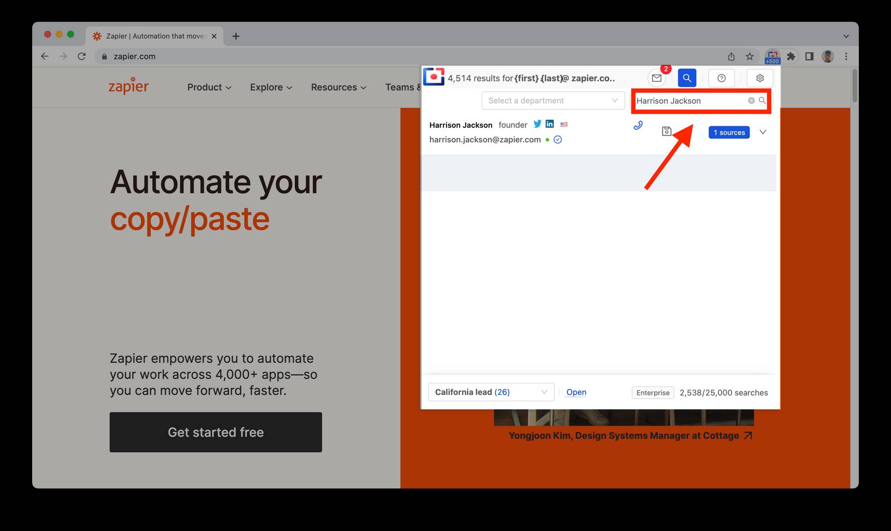
Task: Open the Explore menu
Action: pyautogui.click(x=271, y=87)
